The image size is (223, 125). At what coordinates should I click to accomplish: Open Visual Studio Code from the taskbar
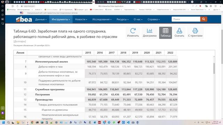128,123
